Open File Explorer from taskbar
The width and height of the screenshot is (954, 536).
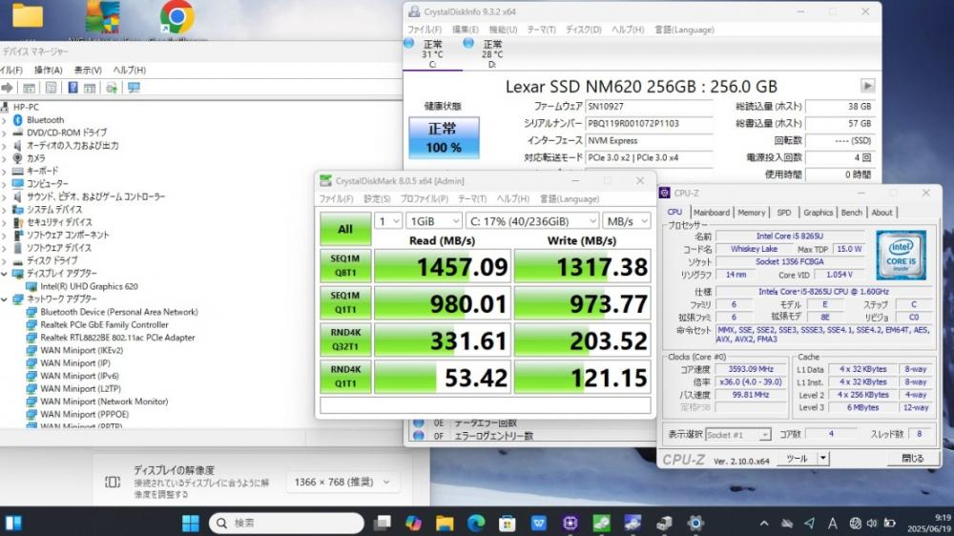tap(445, 523)
